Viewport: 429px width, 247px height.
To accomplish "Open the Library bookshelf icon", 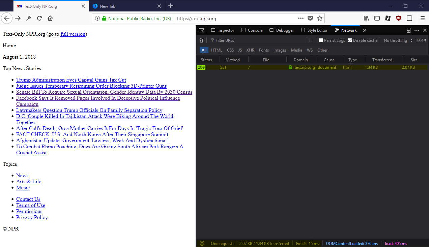I will (366, 18).
